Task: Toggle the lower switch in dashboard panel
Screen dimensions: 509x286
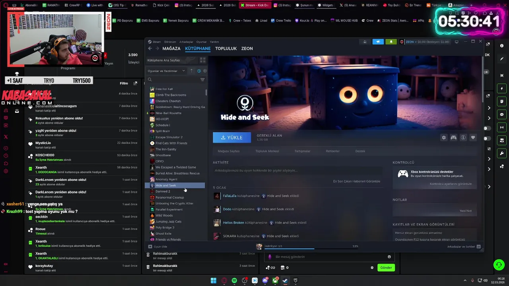Action: point(487,139)
